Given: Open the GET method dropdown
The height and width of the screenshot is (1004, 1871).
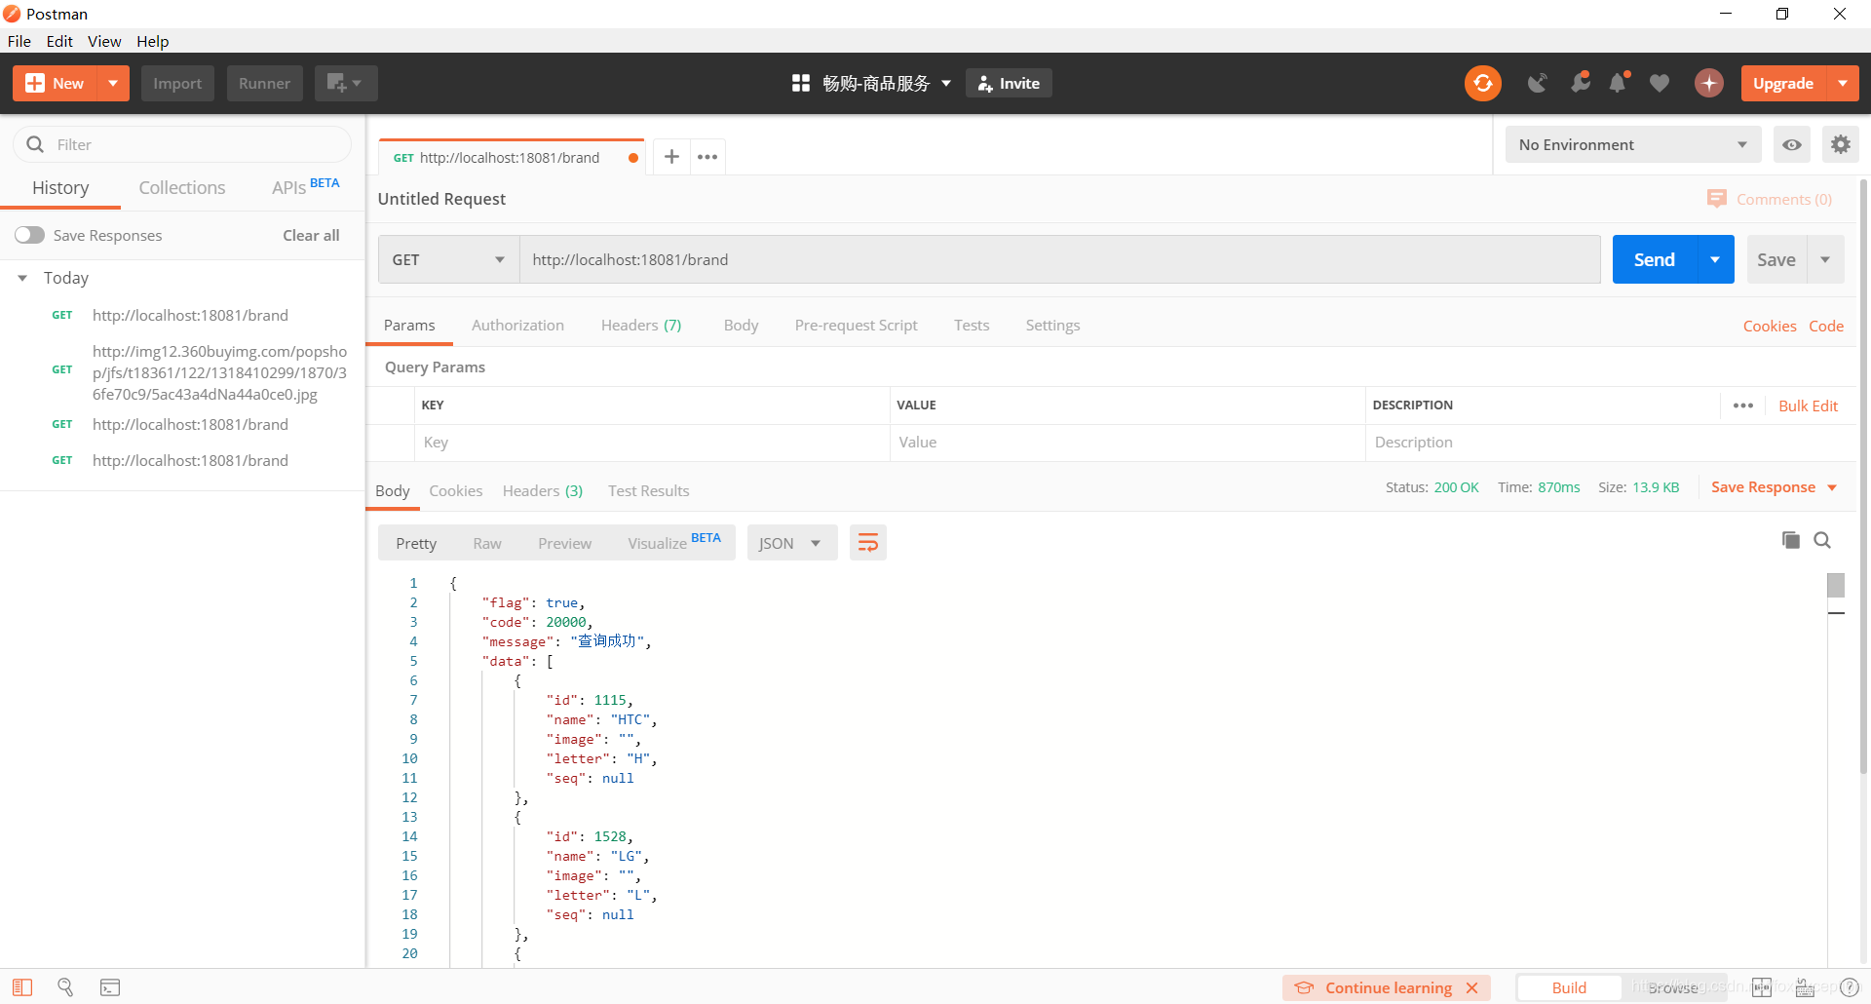Looking at the screenshot, I should click(448, 259).
